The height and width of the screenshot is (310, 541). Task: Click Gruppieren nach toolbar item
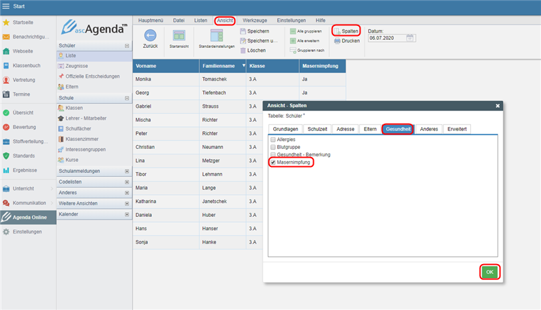click(x=307, y=51)
